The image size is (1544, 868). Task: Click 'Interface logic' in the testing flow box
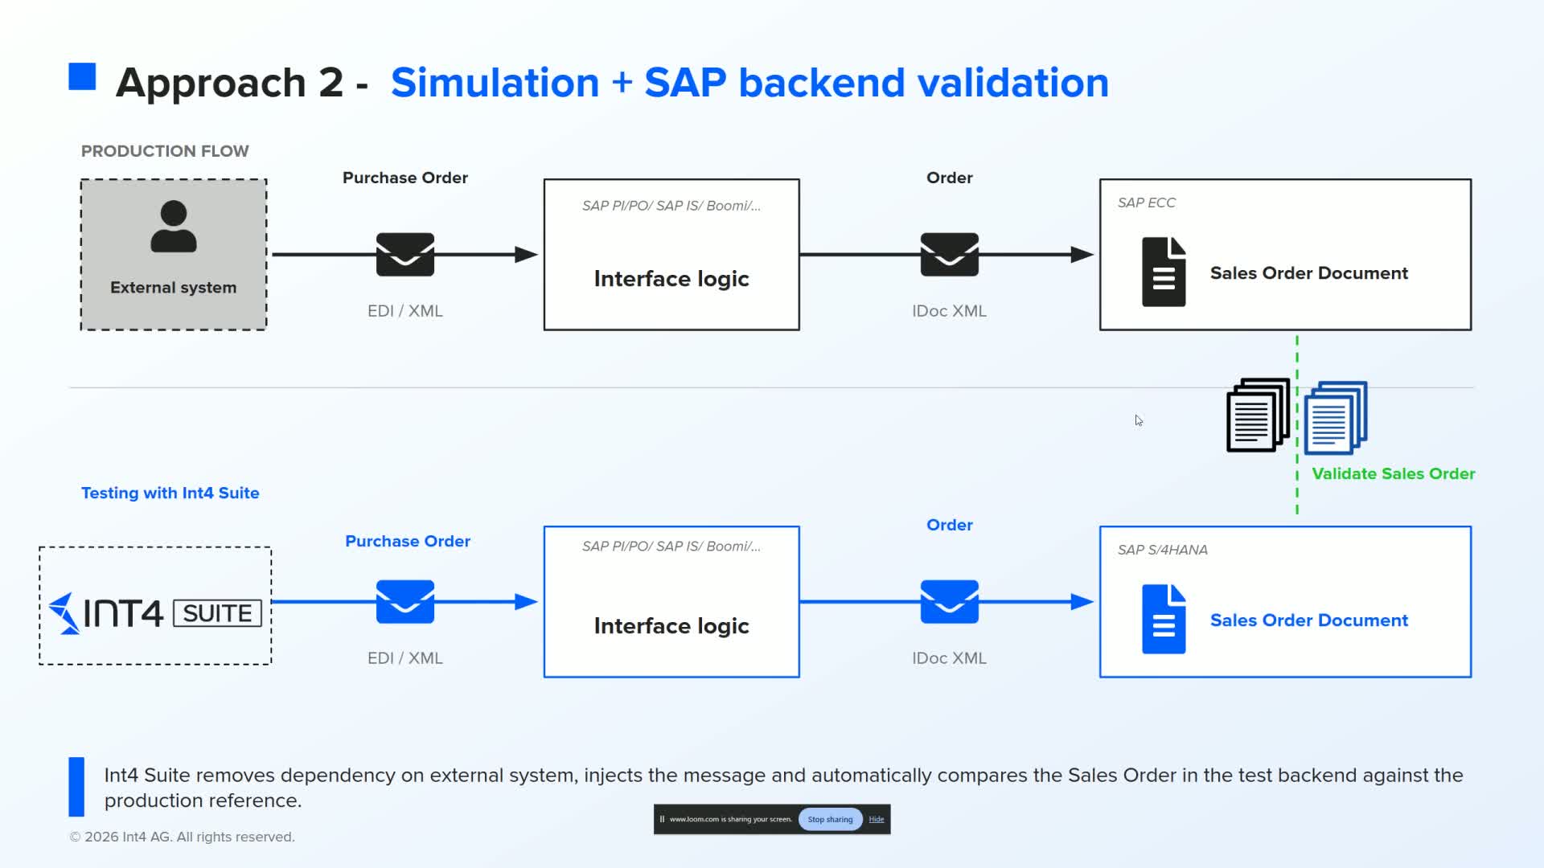pos(671,626)
